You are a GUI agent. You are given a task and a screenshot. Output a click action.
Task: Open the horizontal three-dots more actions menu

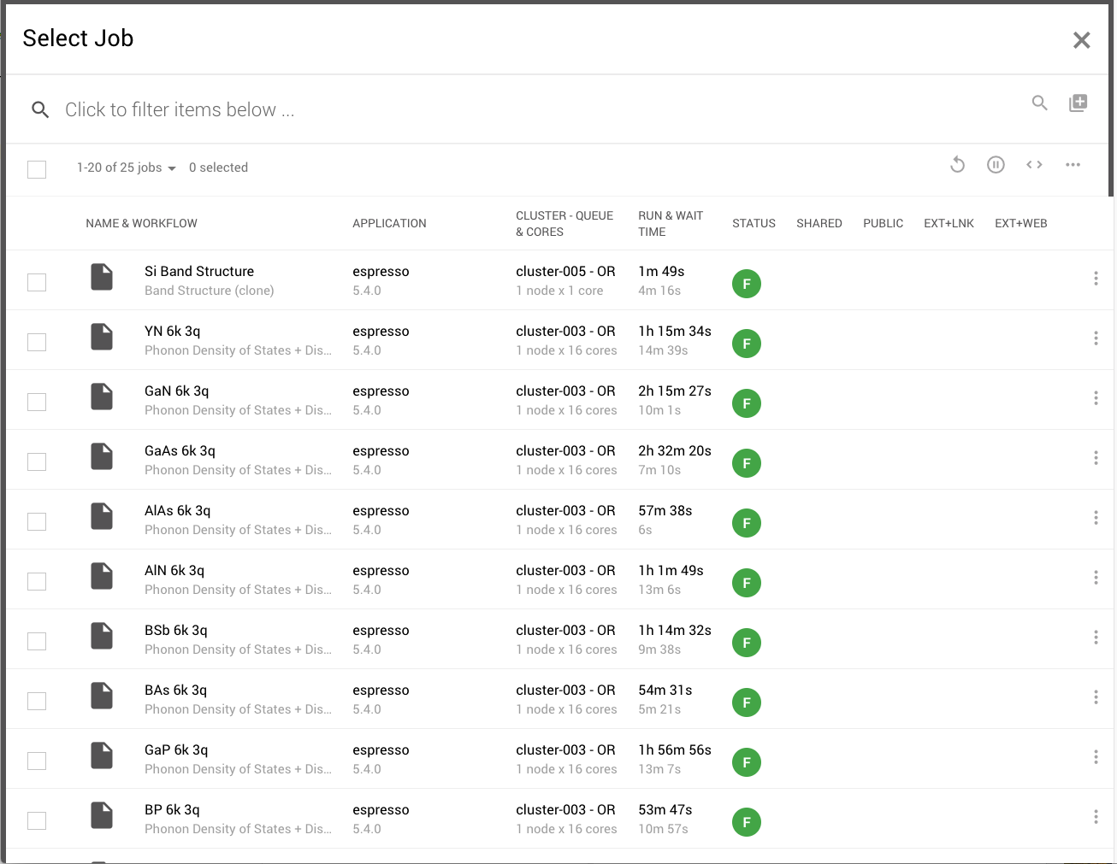coord(1073,165)
